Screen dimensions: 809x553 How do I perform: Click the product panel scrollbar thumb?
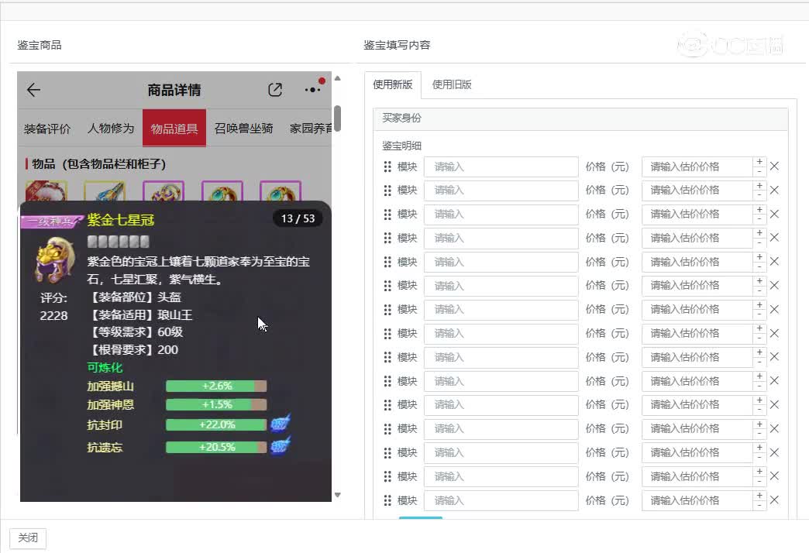coord(337,118)
